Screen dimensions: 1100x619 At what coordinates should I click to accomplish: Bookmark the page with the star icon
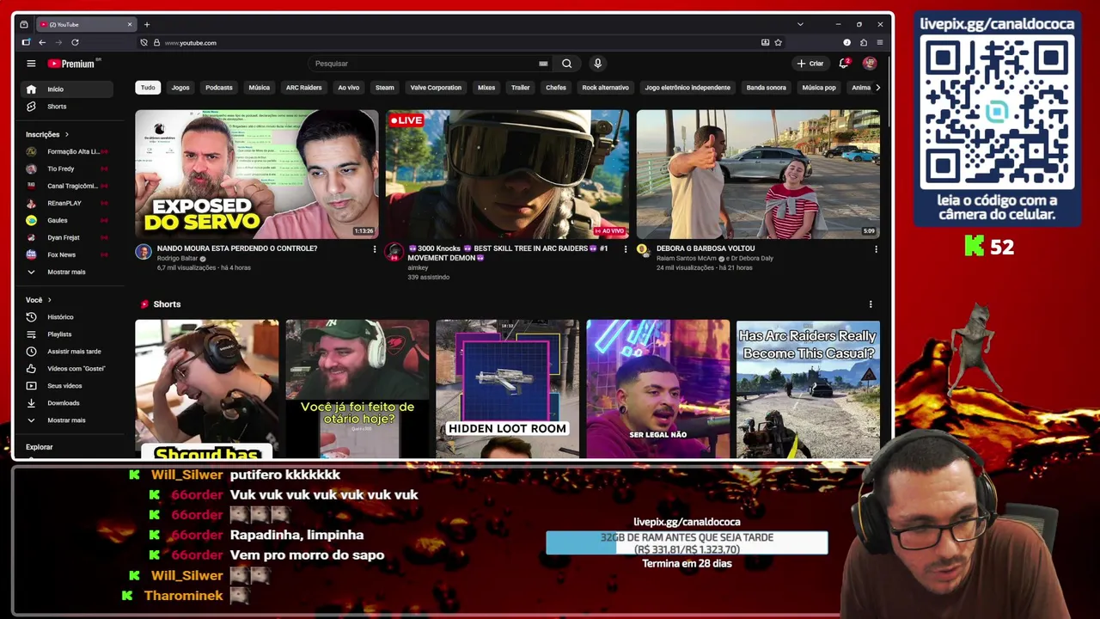(779, 42)
